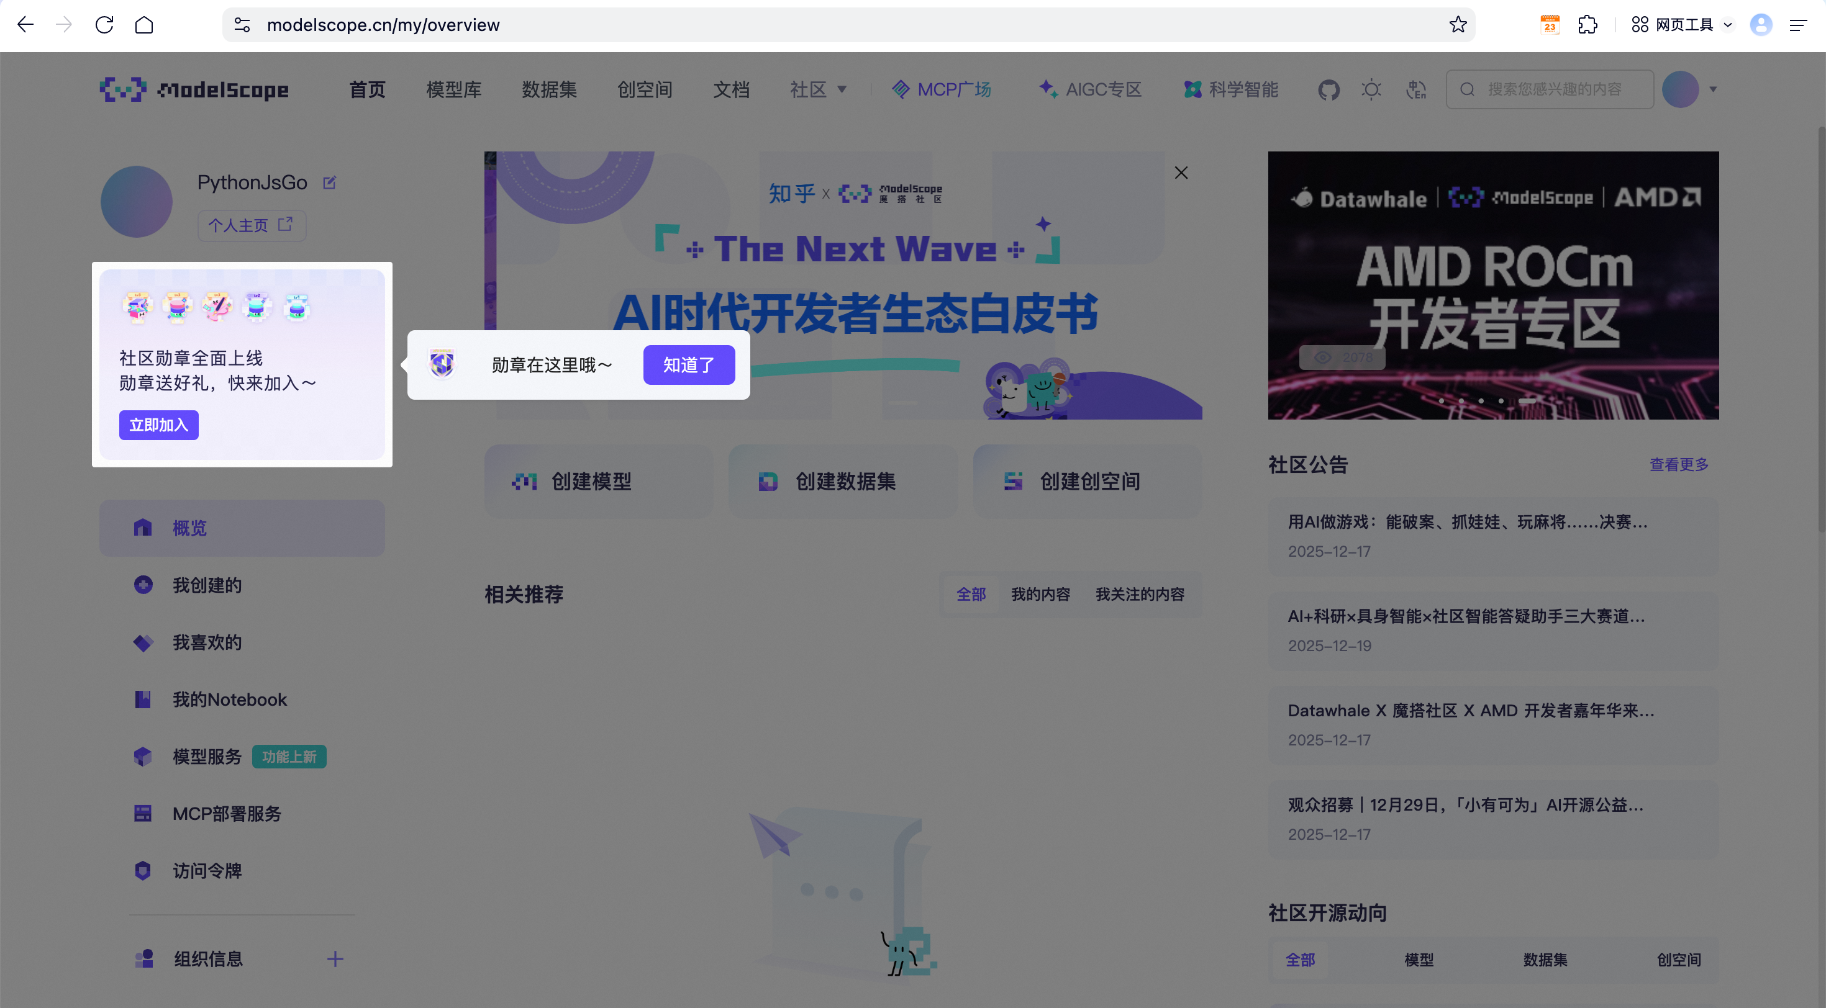Viewport: 1826px width, 1008px height.
Task: Click the browser home icon
Action: point(145,25)
